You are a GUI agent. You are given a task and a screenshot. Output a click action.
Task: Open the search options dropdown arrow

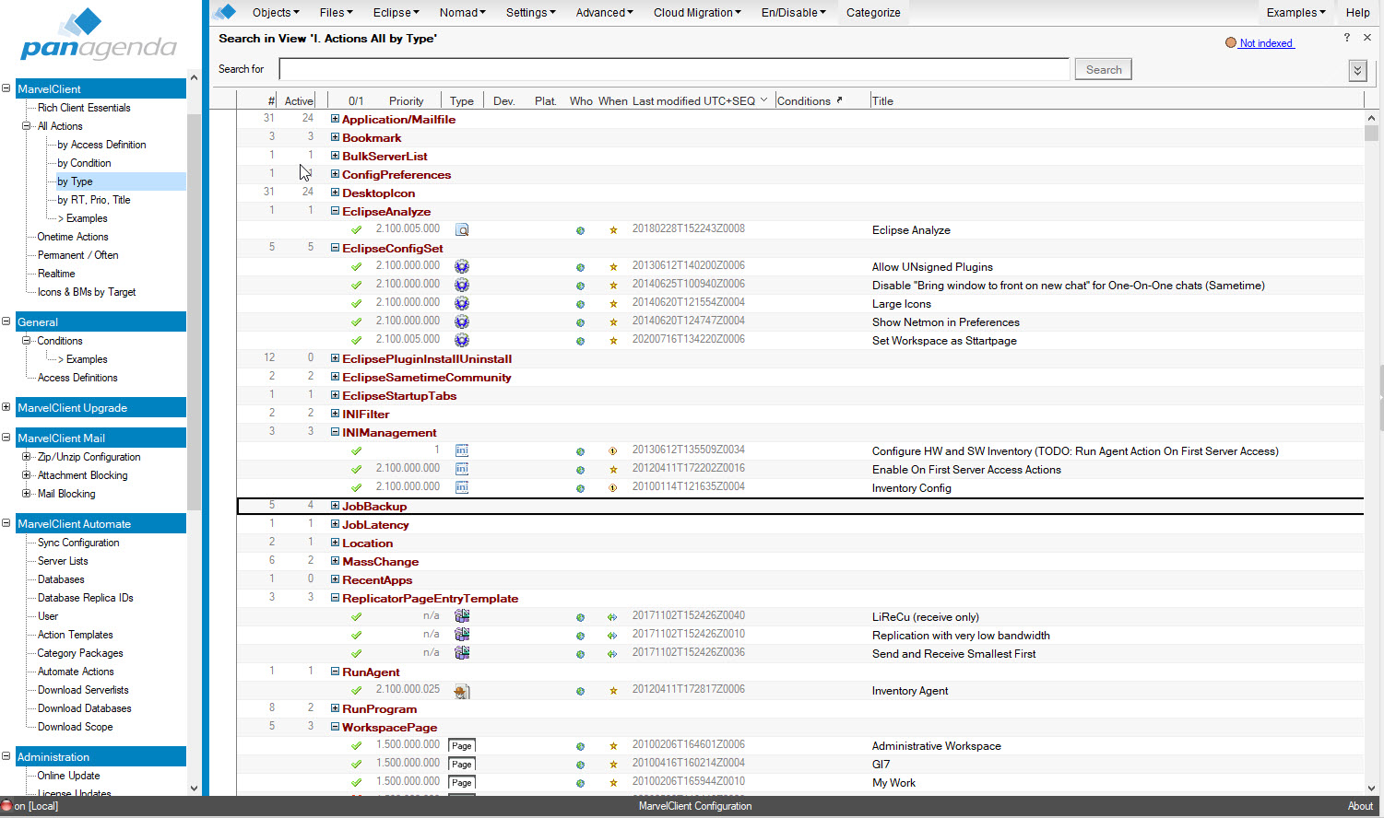1357,70
